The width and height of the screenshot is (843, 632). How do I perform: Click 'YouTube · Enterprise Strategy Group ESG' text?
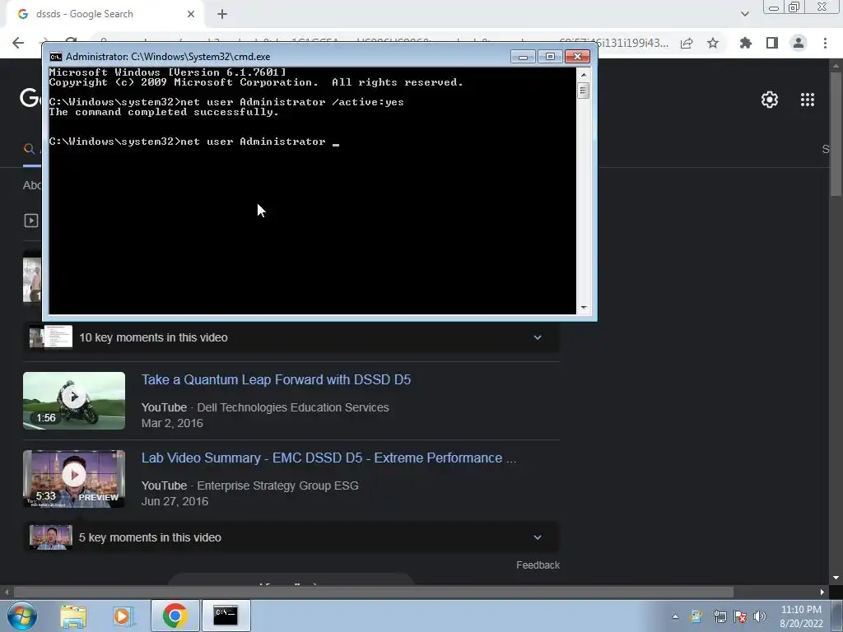(250, 486)
